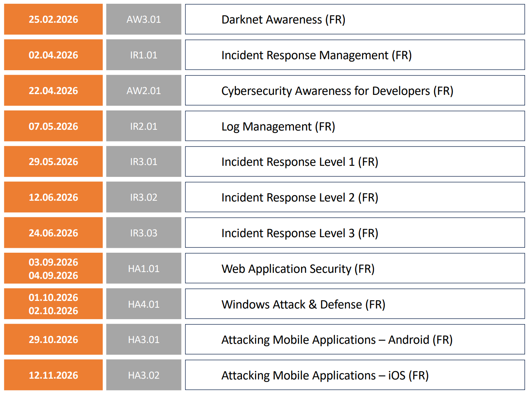Click the 22.04.2026 date box
The height and width of the screenshot is (395, 530).
click(53, 91)
